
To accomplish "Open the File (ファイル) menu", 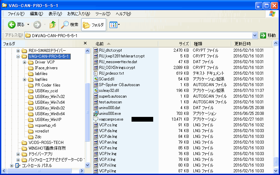I will pos(16,14).
